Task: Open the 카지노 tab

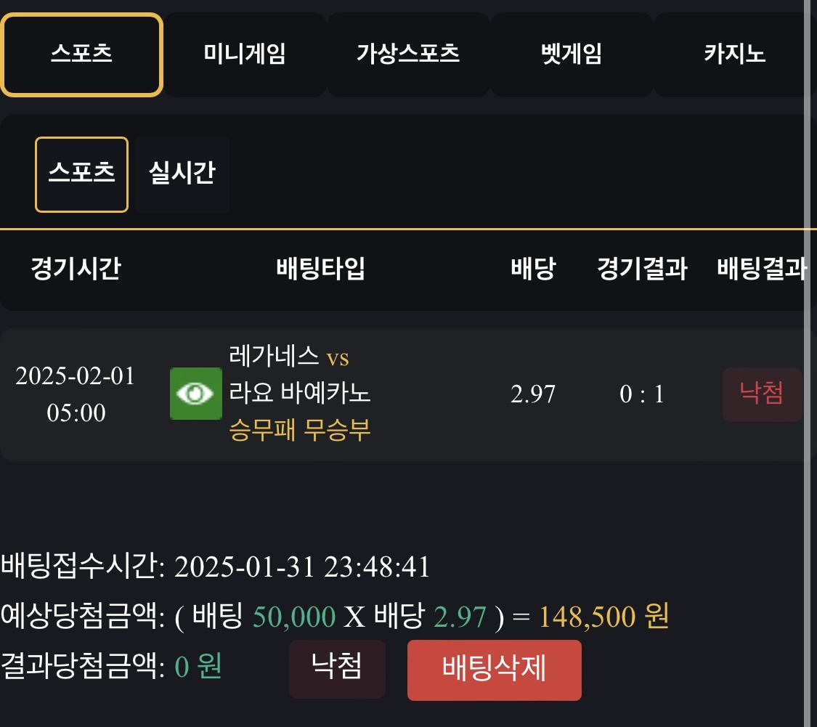Action: point(733,54)
